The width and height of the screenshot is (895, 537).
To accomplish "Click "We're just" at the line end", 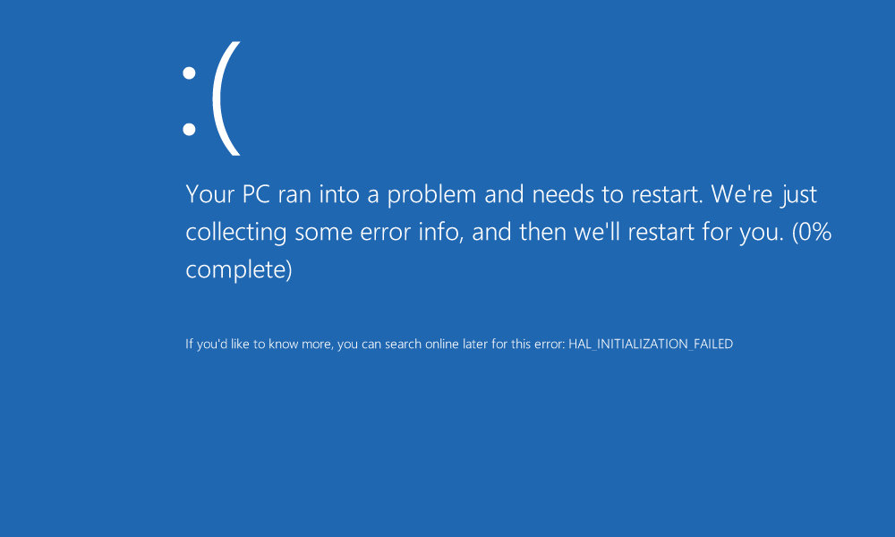I will click(x=764, y=196).
